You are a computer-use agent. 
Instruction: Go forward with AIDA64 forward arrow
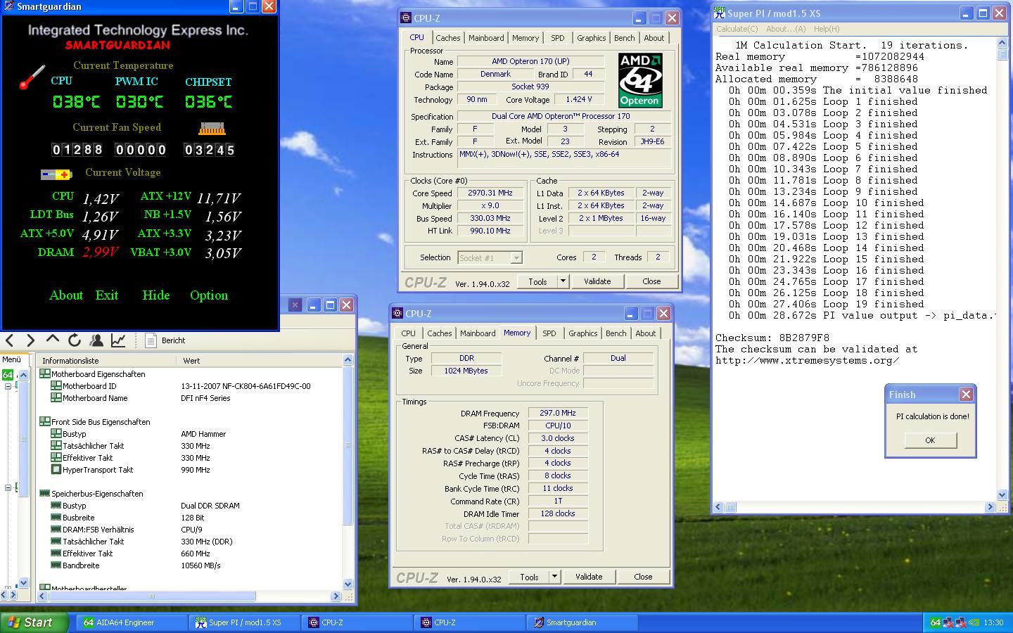30,340
